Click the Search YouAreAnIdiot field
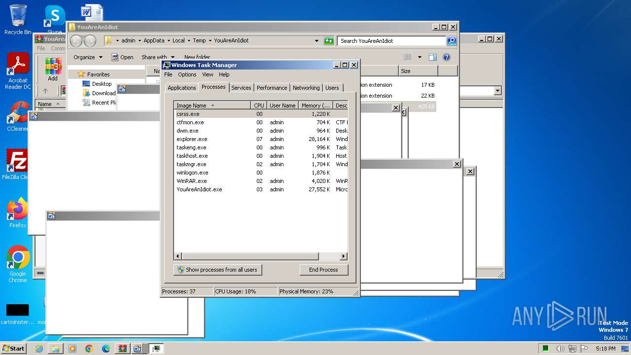The height and width of the screenshot is (355, 631). point(392,41)
